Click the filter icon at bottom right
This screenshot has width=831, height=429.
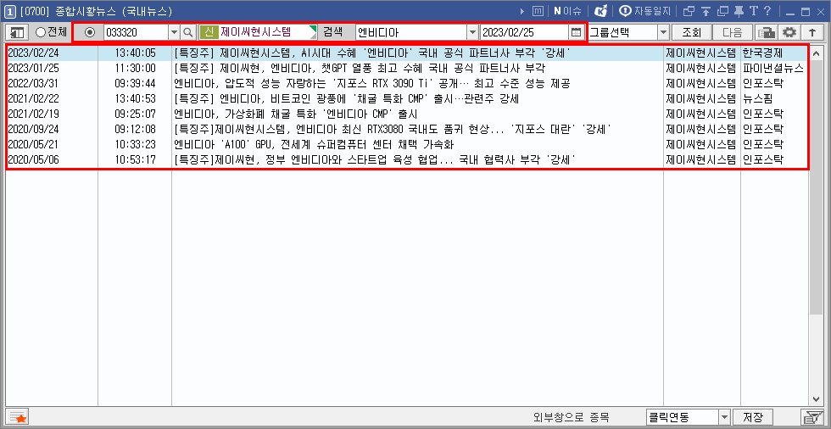[811, 417]
